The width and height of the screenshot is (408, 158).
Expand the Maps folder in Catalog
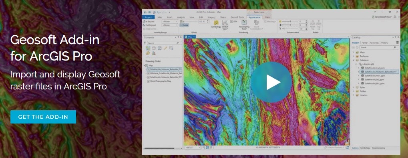pos(354,52)
